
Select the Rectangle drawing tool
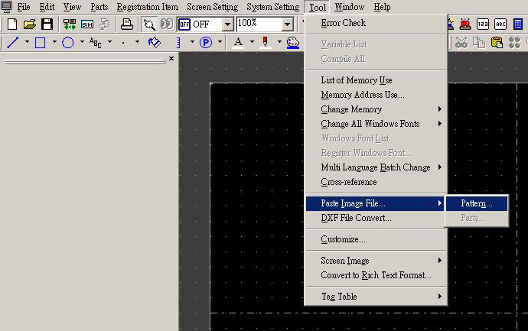41,43
